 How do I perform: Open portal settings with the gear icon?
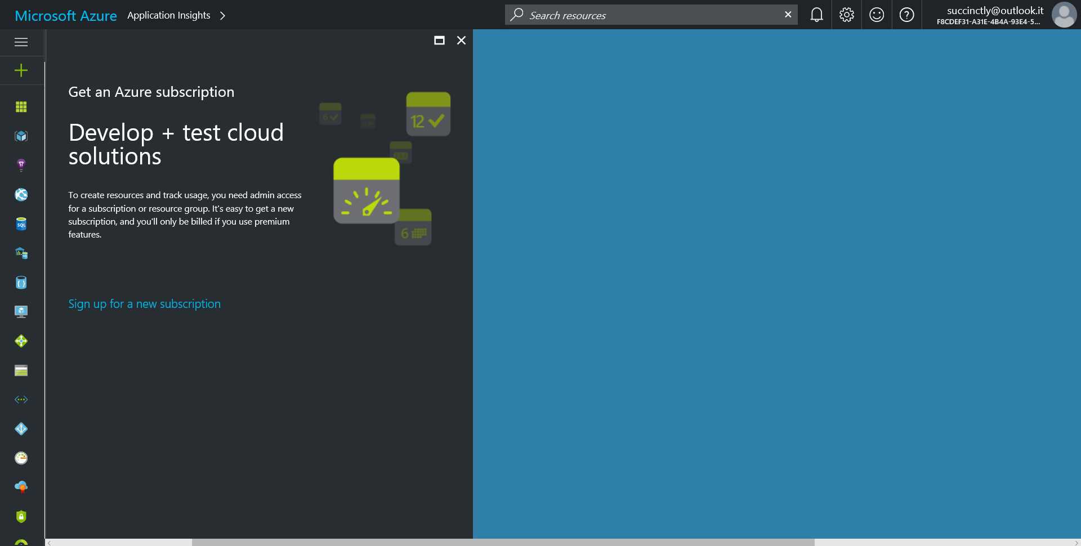coord(846,15)
